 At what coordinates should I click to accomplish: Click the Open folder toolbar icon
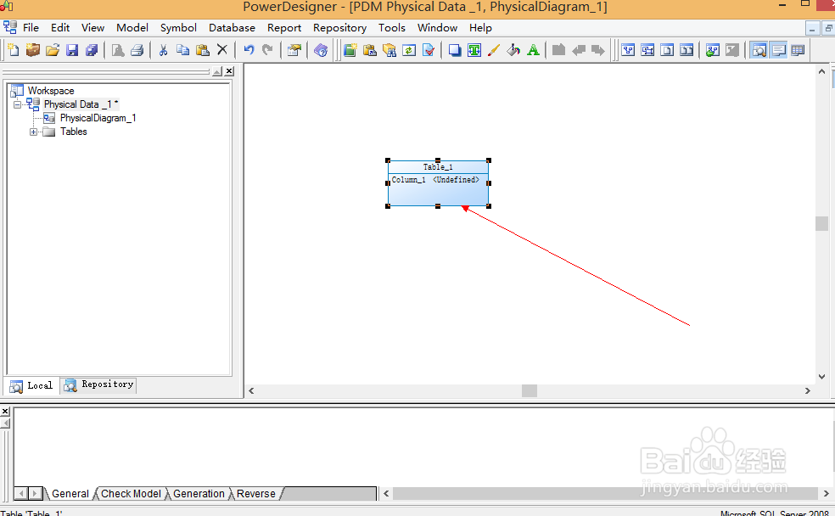[x=53, y=50]
